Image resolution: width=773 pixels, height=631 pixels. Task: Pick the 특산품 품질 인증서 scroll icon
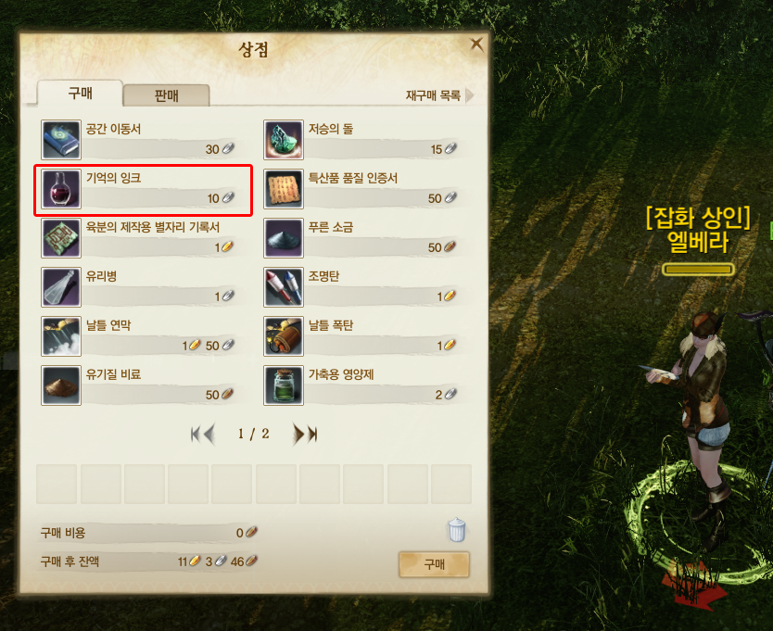tap(284, 189)
